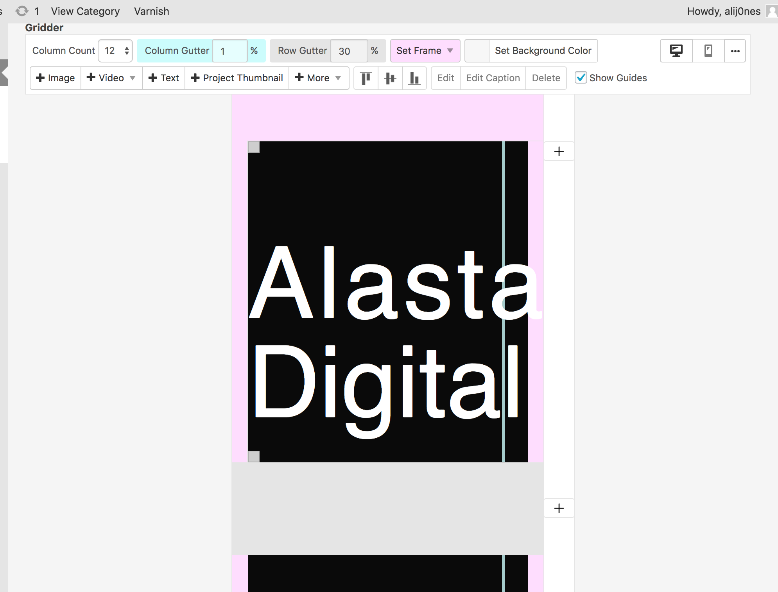Click the background color swatch
Viewport: 778px width, 592px height.
click(x=477, y=51)
